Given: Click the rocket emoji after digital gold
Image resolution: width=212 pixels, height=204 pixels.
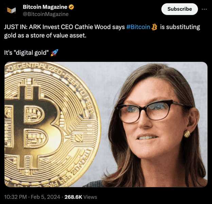Looking at the screenshot, I should (x=54, y=53).
